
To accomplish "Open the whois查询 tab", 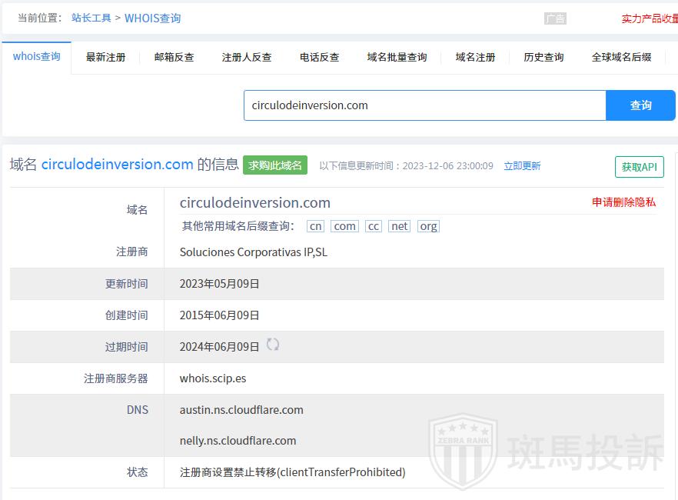I will click(x=36, y=57).
